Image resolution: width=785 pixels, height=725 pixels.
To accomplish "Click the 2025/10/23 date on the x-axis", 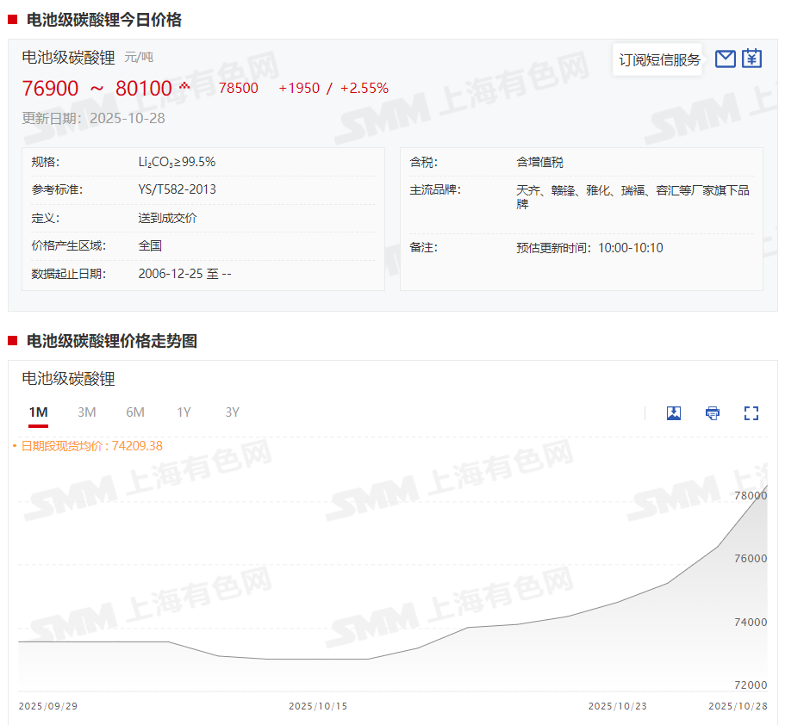I will click(618, 706).
